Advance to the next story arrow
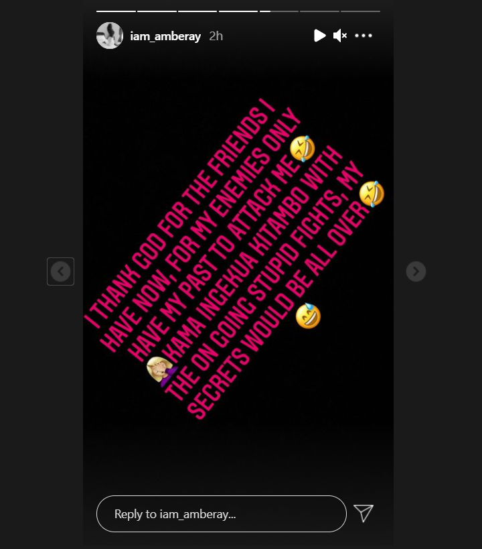This screenshot has height=549, width=482. tap(416, 271)
